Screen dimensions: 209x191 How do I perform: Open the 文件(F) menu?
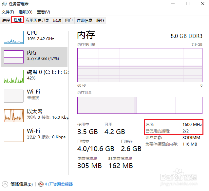click(8, 12)
